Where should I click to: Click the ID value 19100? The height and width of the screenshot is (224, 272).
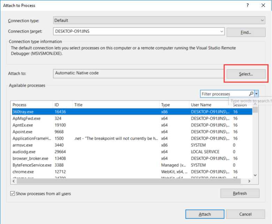60,125
